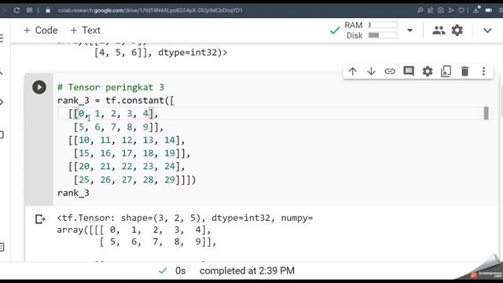Screen dimensions: 503x283
Task: Click the cell's vertical scroll indicator
Action: tap(486, 113)
